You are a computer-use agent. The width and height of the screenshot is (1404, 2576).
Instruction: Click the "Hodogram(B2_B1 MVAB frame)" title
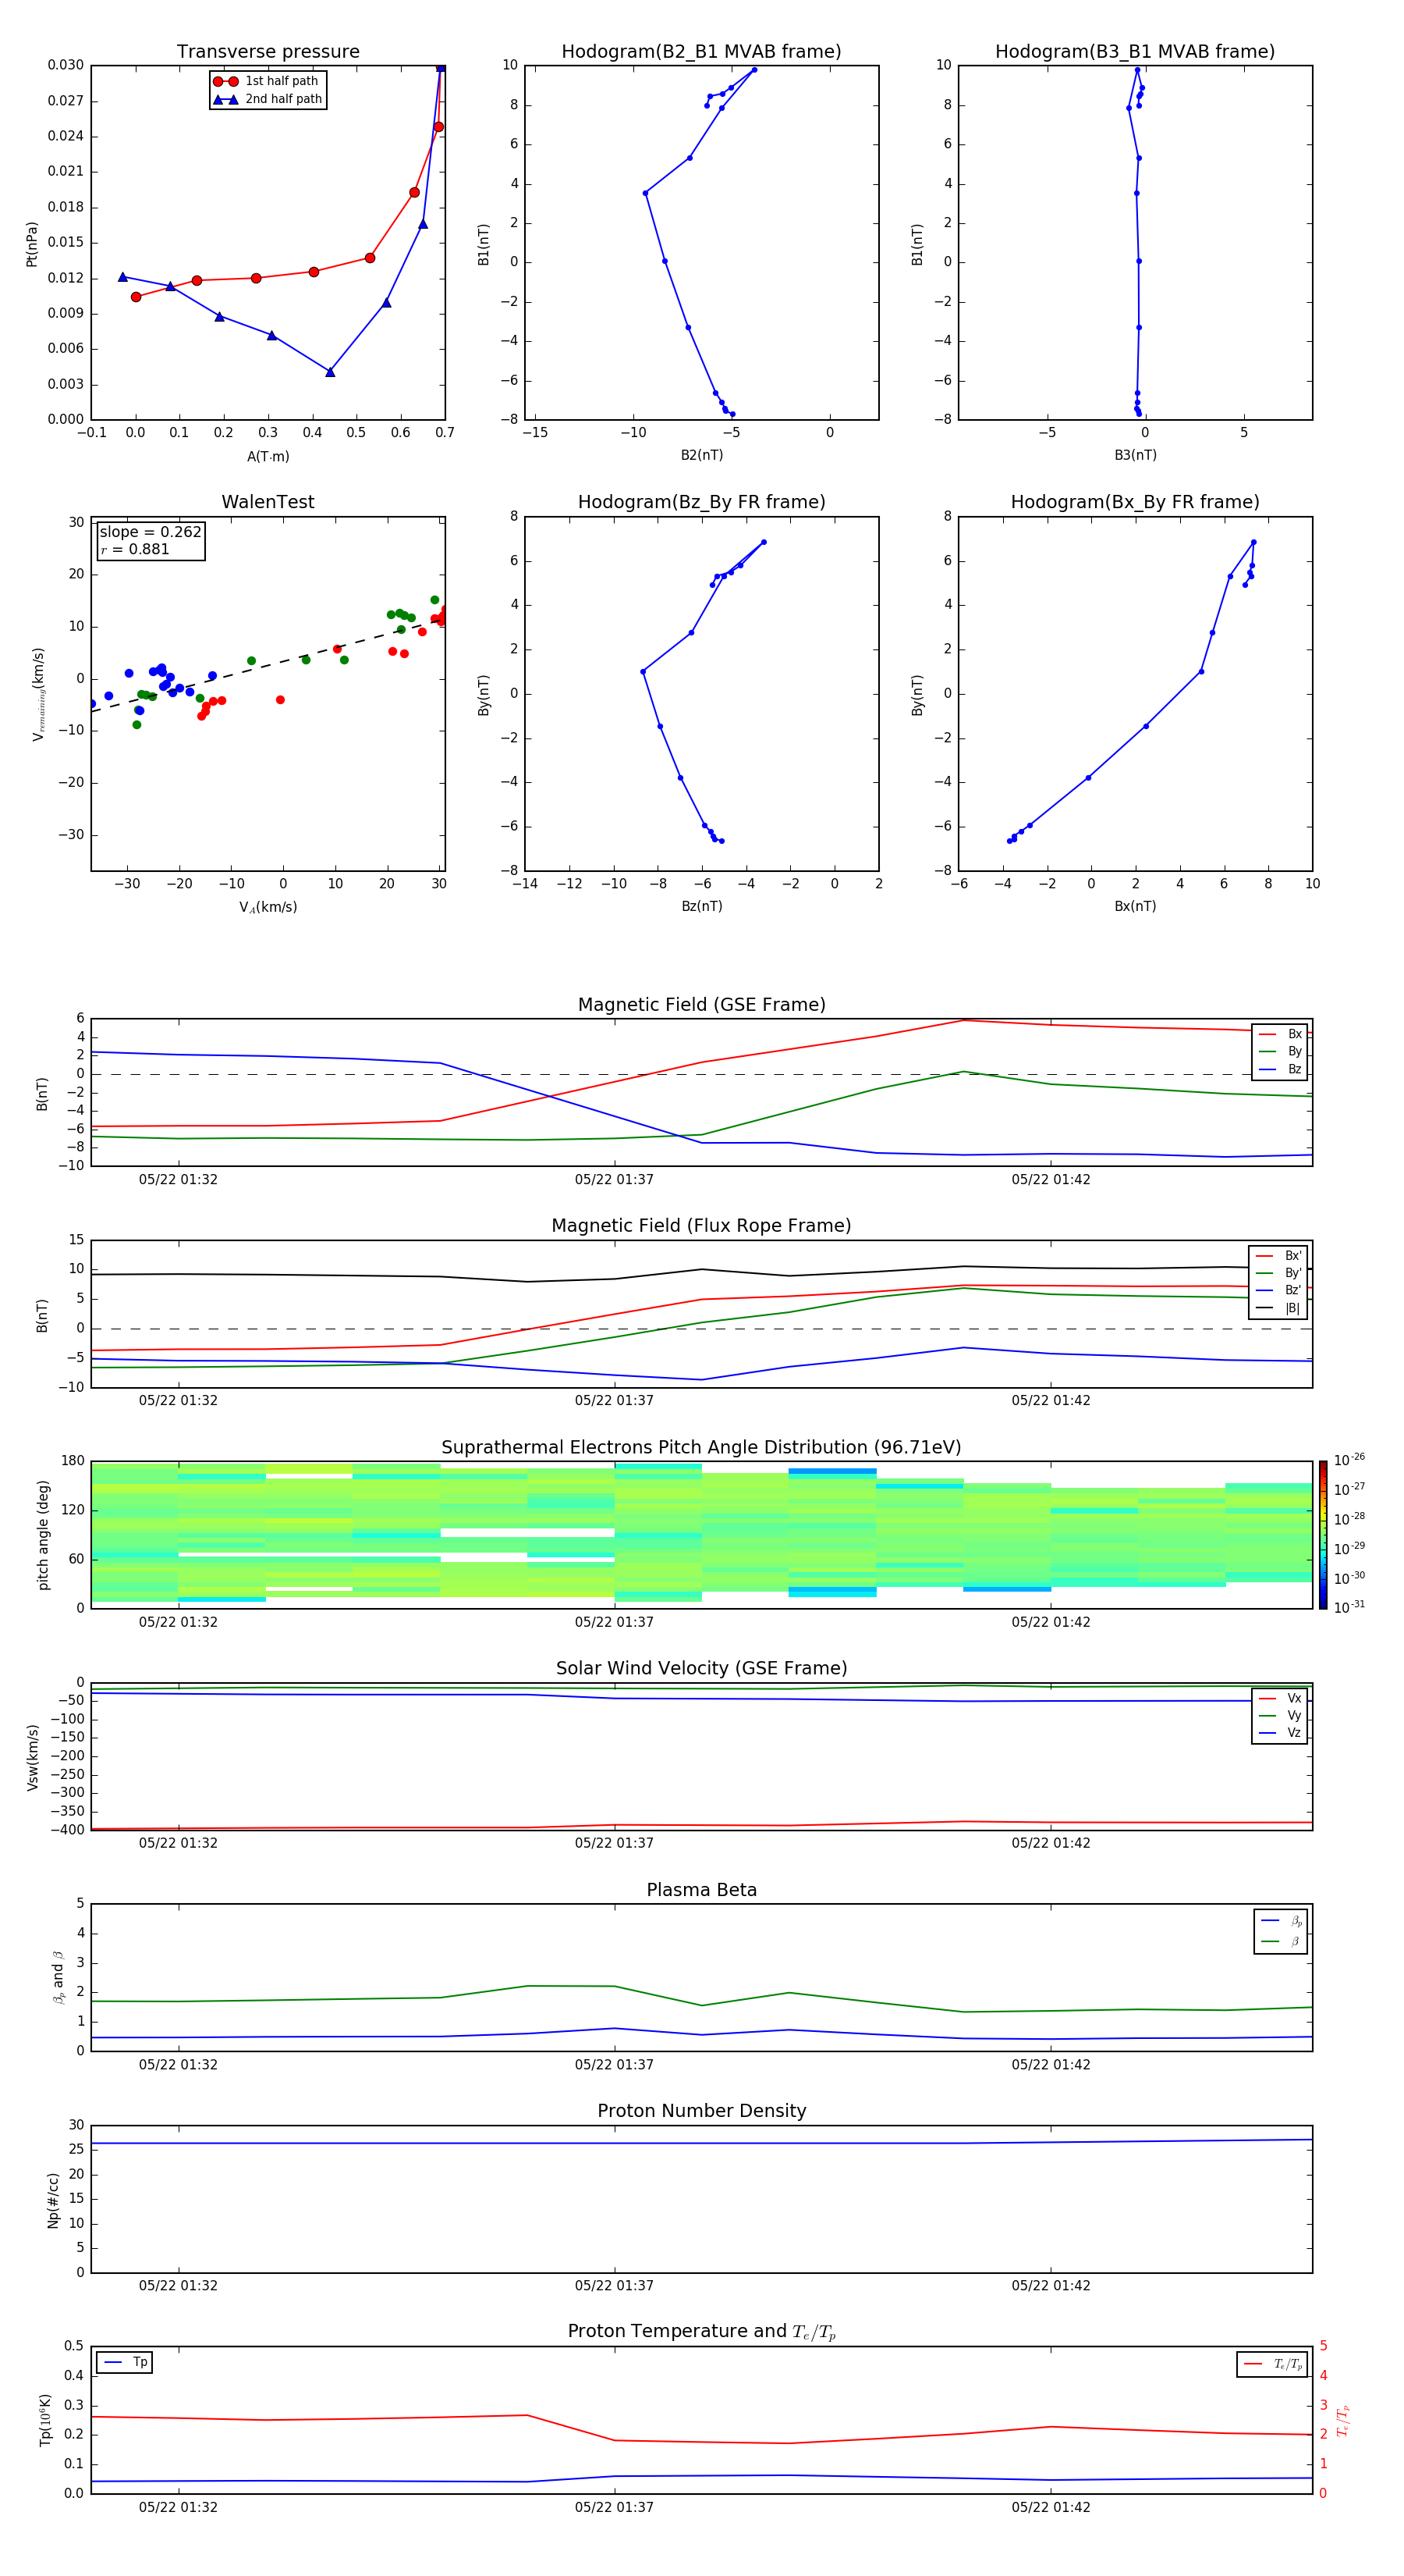tap(701, 52)
